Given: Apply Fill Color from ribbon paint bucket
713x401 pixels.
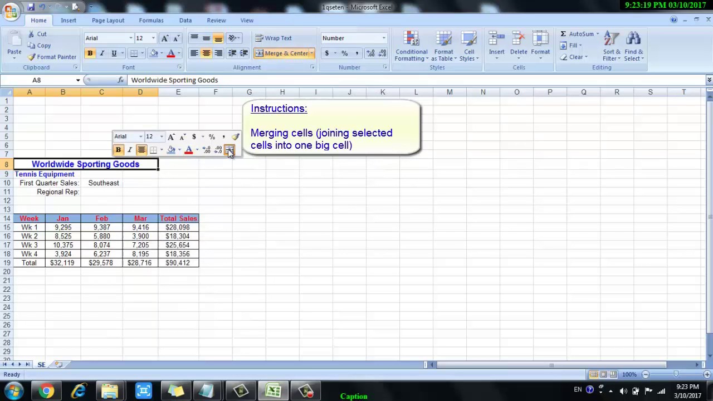Looking at the screenshot, I should (x=154, y=53).
